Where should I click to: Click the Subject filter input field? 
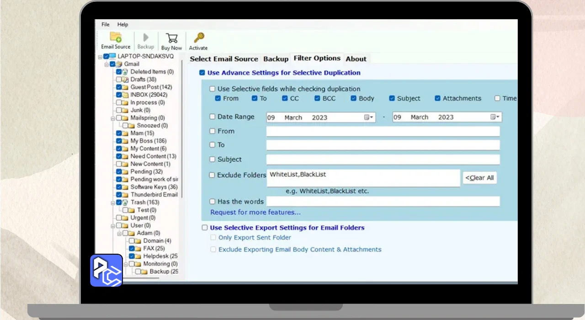coord(383,160)
